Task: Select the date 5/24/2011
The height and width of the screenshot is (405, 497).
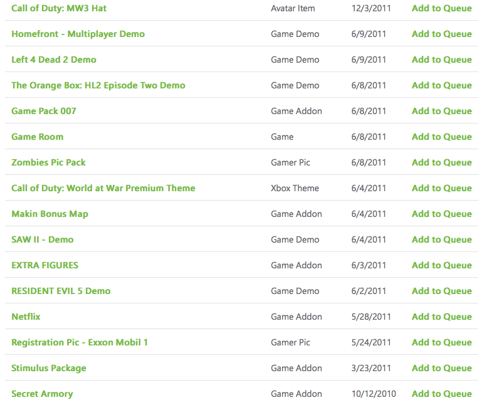Action: click(x=371, y=342)
